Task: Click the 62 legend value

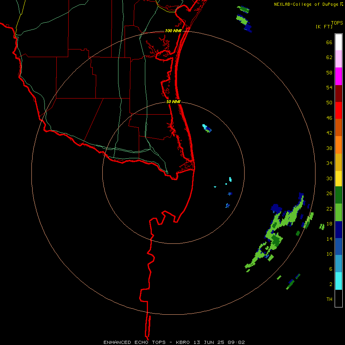Action: [x=329, y=58]
